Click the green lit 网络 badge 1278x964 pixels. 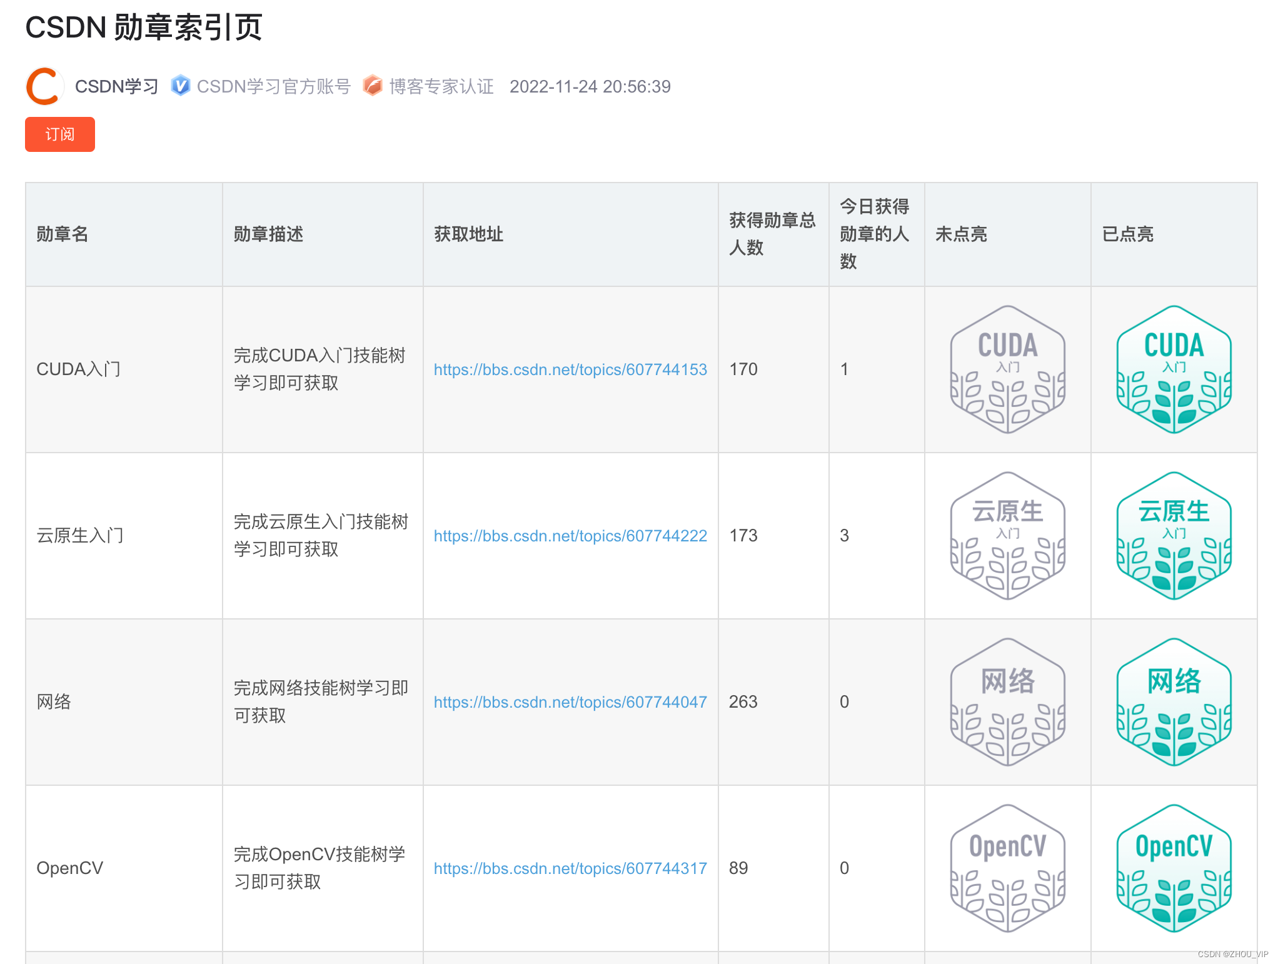click(x=1174, y=702)
